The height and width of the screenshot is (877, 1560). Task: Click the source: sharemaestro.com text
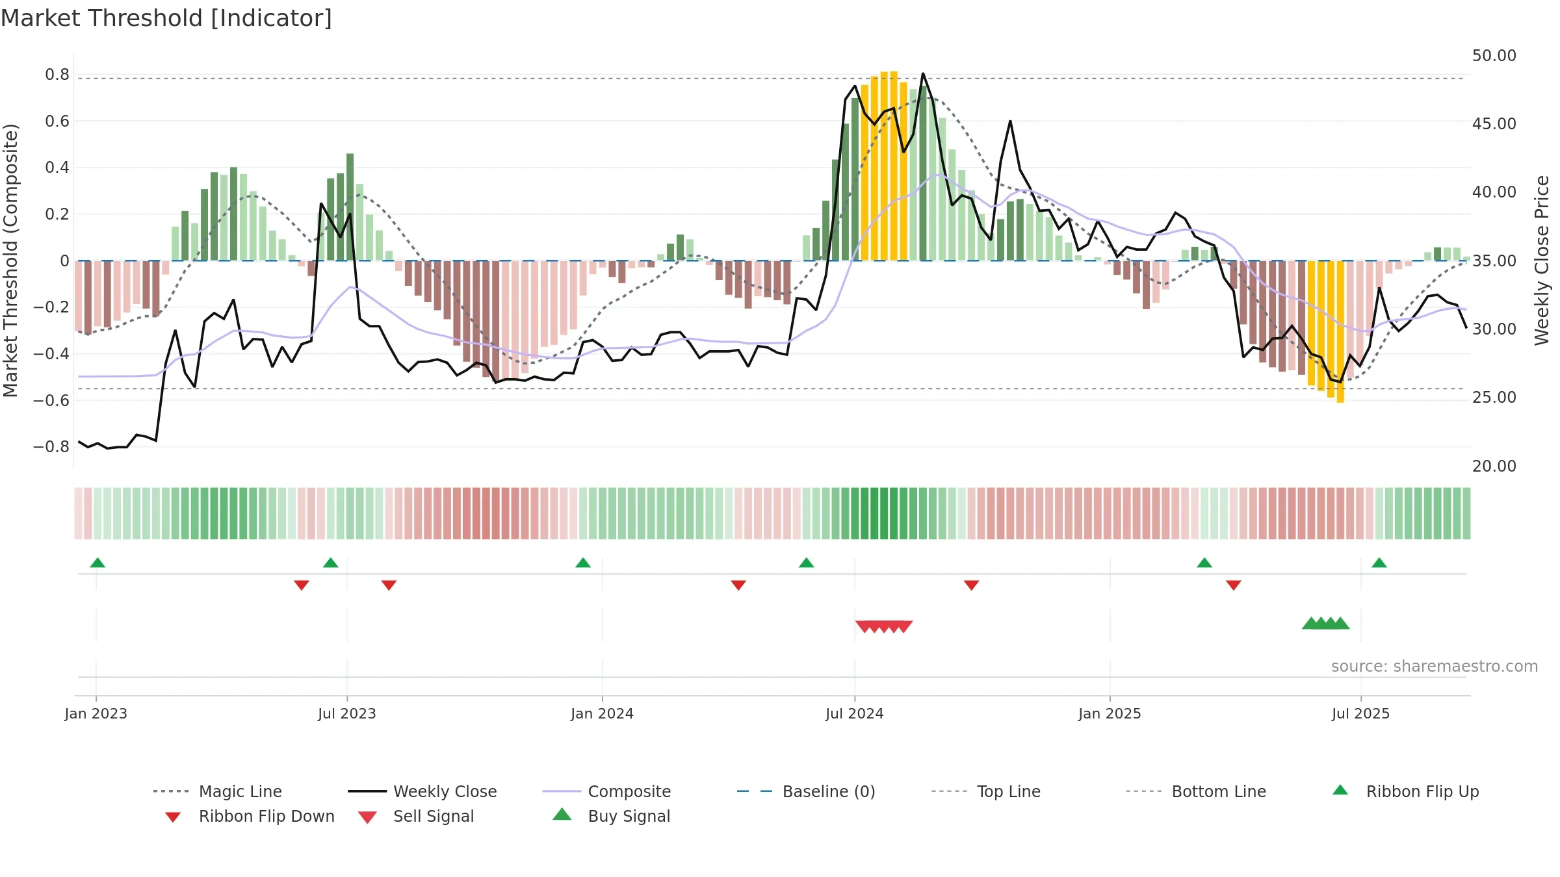coord(1435,667)
